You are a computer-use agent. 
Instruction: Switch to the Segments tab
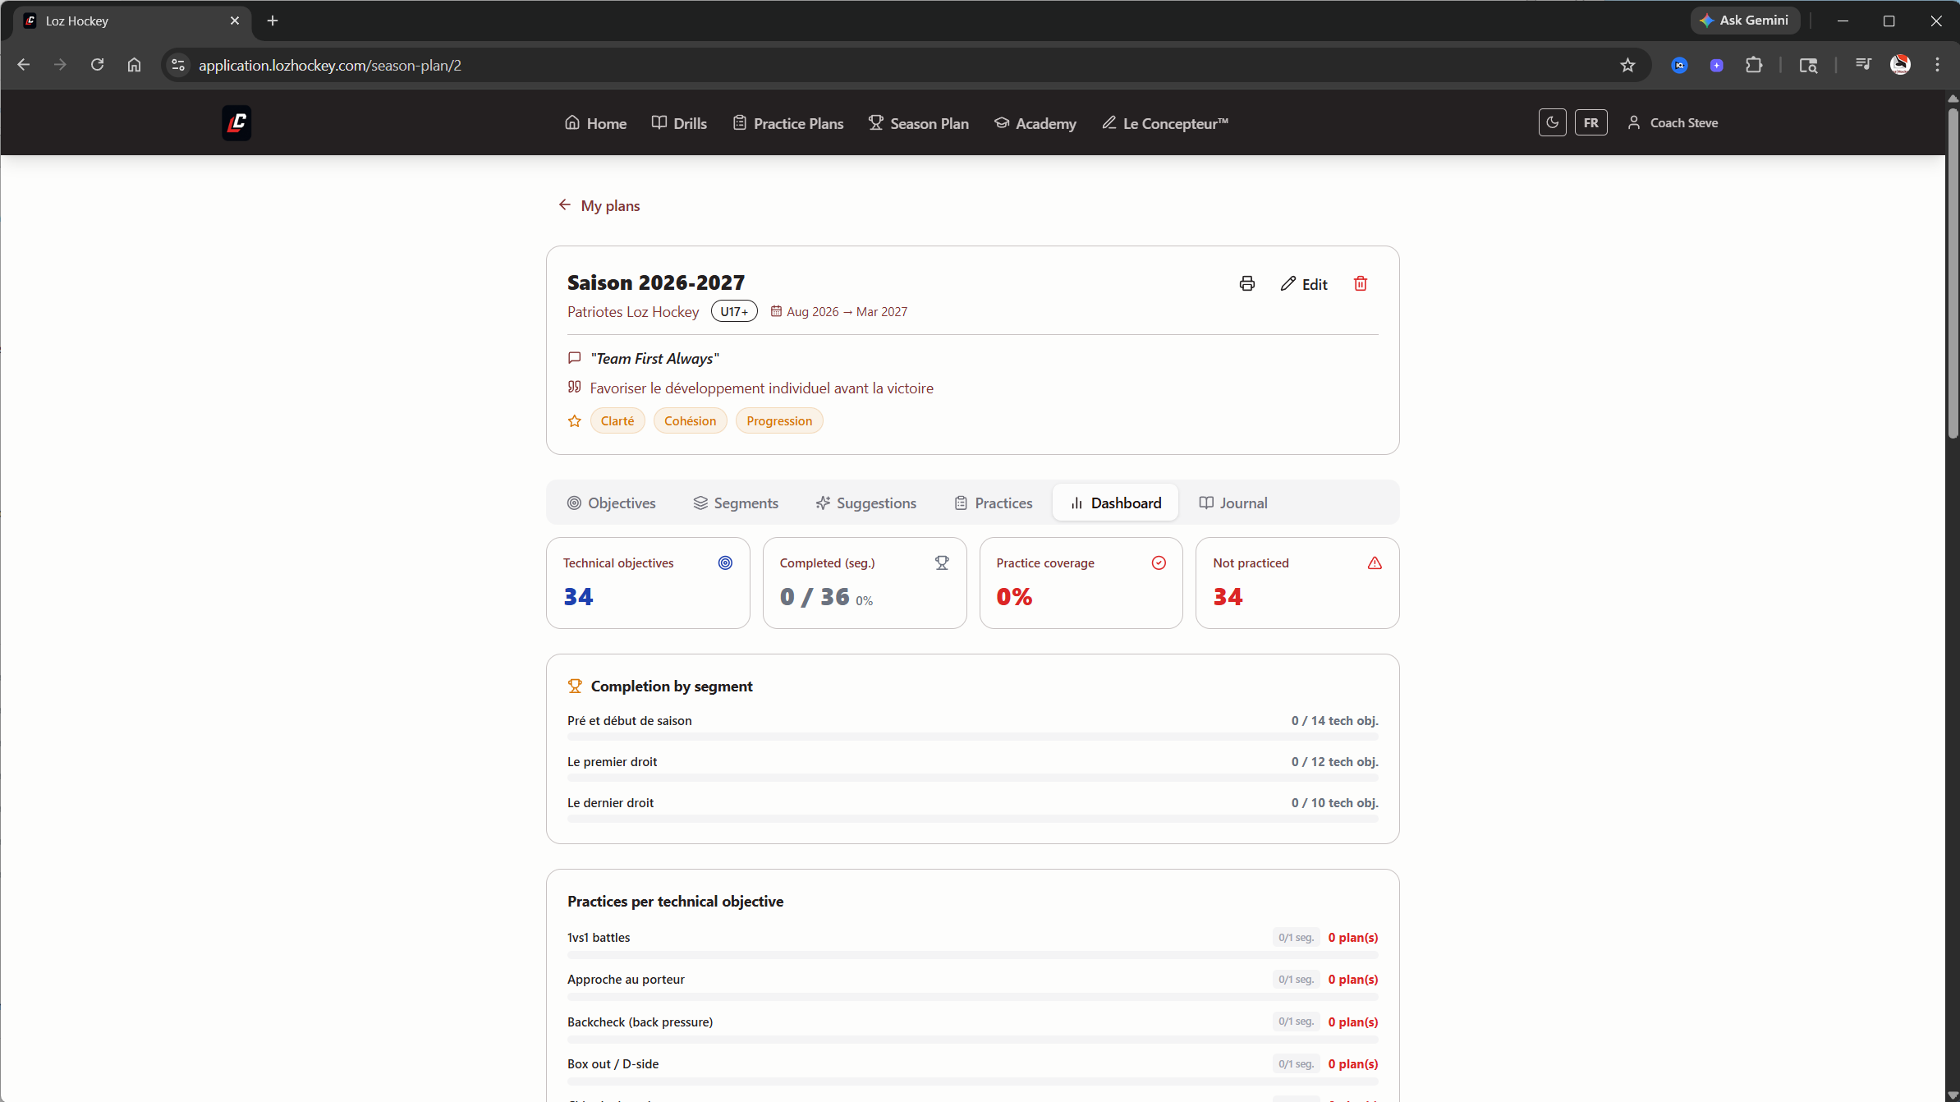[x=736, y=503]
